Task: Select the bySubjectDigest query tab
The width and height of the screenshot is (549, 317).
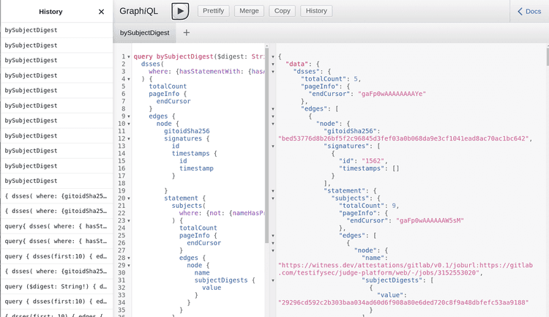Action: point(144,32)
